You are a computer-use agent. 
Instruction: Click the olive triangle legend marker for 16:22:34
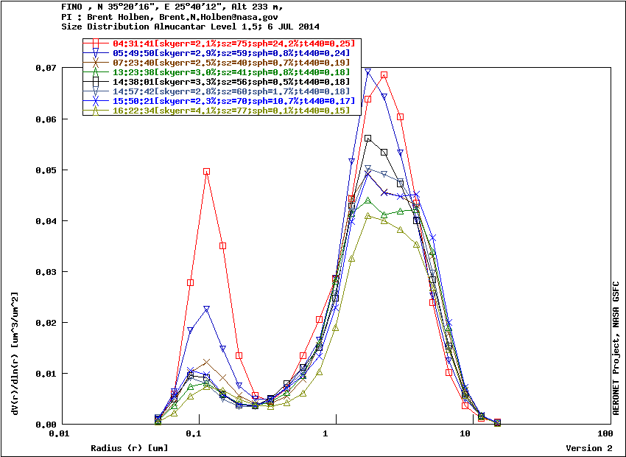96,111
